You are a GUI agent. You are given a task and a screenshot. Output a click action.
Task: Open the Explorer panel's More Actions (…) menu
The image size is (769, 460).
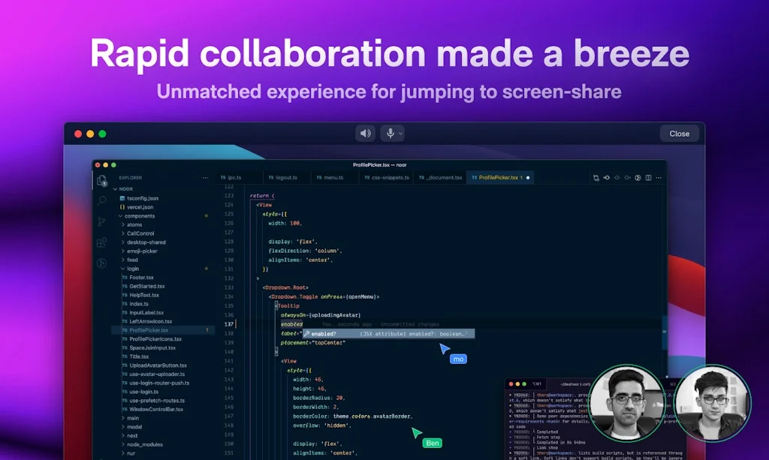click(x=205, y=177)
